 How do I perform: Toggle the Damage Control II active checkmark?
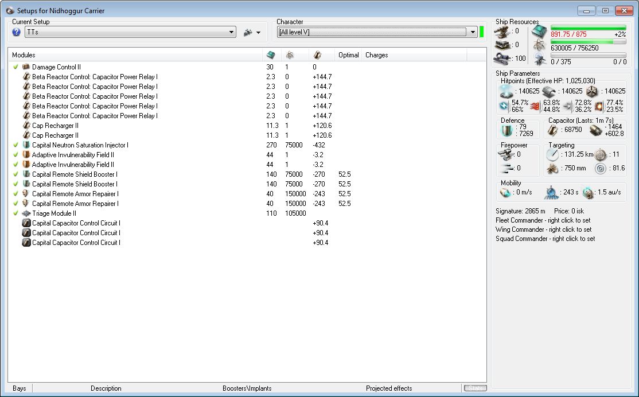[x=15, y=67]
